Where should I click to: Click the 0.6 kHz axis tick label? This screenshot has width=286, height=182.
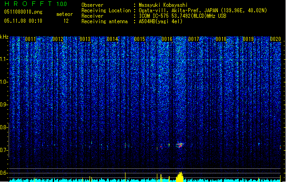click(x=4, y=173)
